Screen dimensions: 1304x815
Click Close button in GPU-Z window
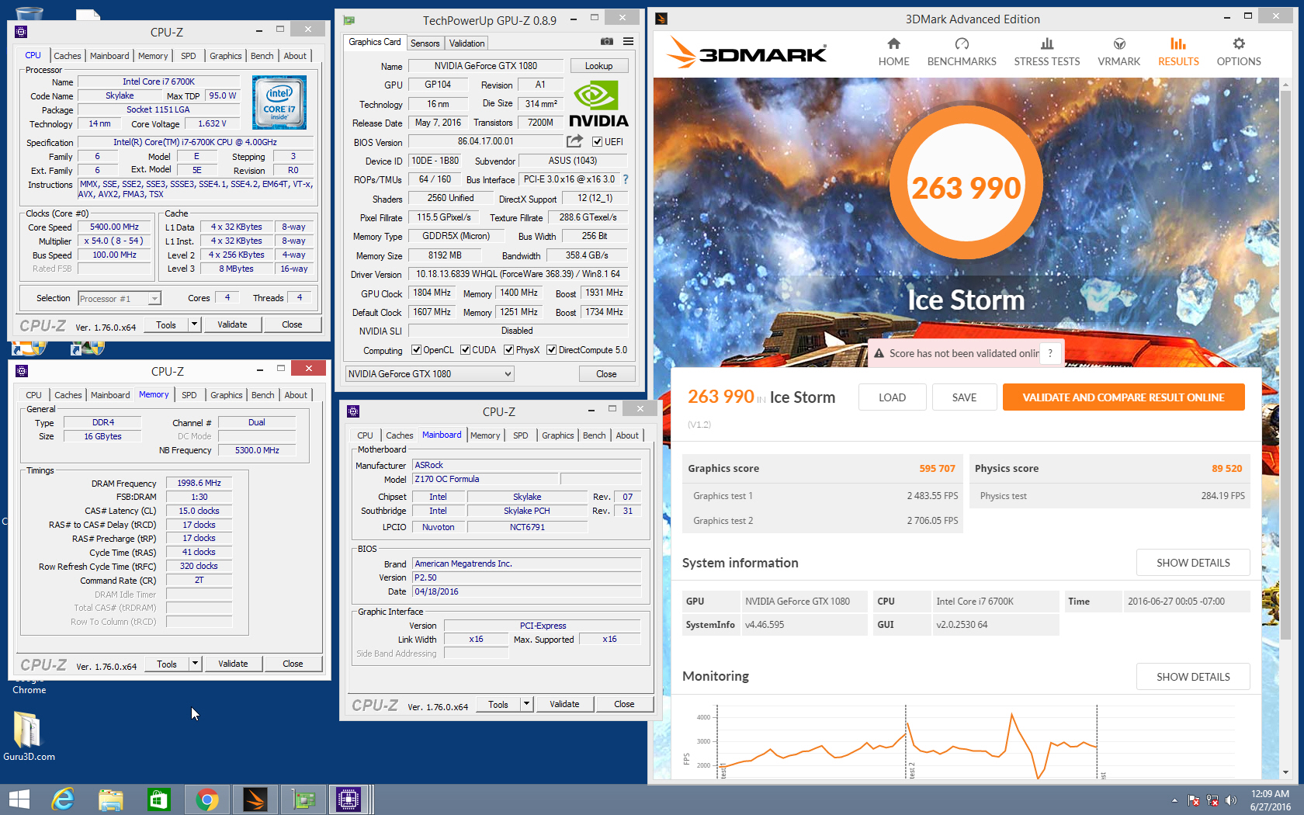tap(606, 374)
